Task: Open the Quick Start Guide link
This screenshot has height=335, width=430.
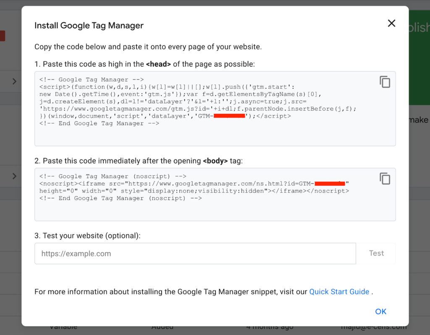Action: click(339, 291)
